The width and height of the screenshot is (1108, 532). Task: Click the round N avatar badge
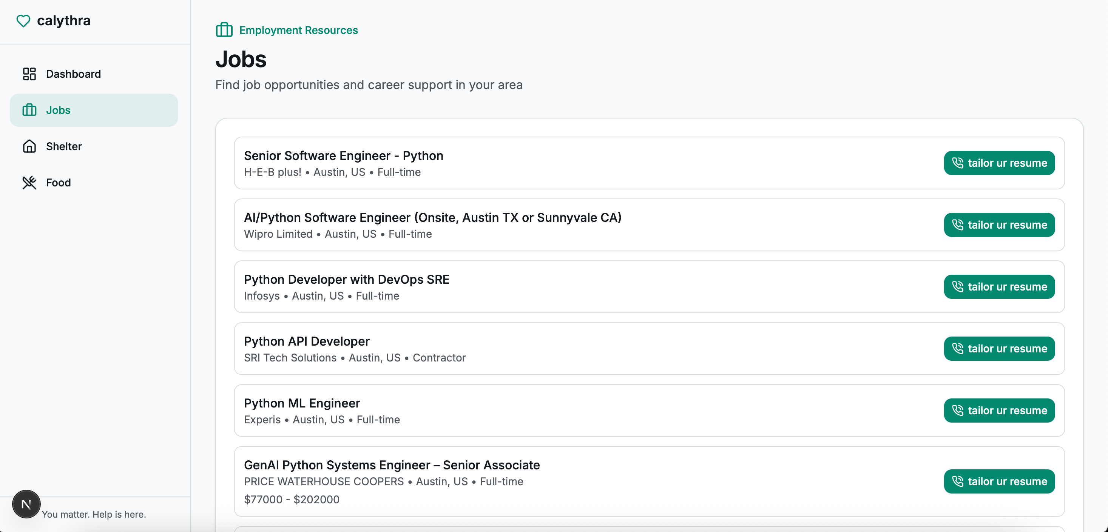(26, 504)
